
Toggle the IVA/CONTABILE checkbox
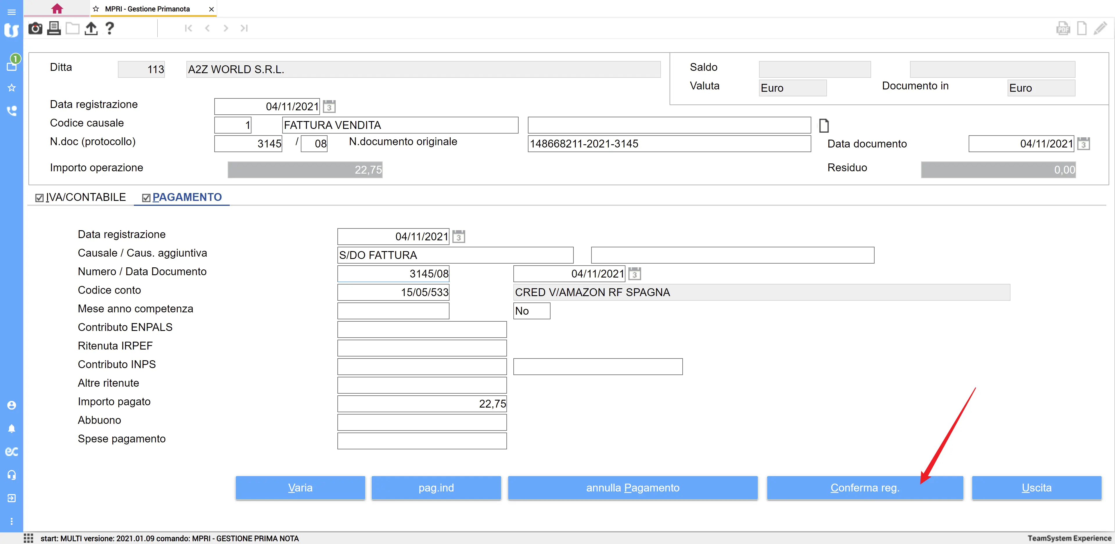pos(39,198)
